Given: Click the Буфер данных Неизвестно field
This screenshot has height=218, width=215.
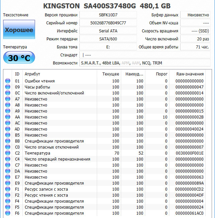Looking at the screenshot, I should [x=195, y=15].
